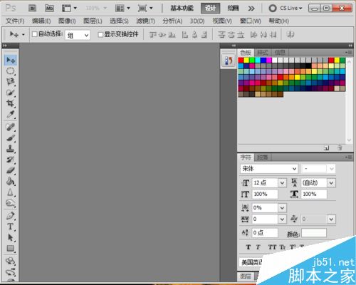Switch to the 段落 paragraph tab

263,157
